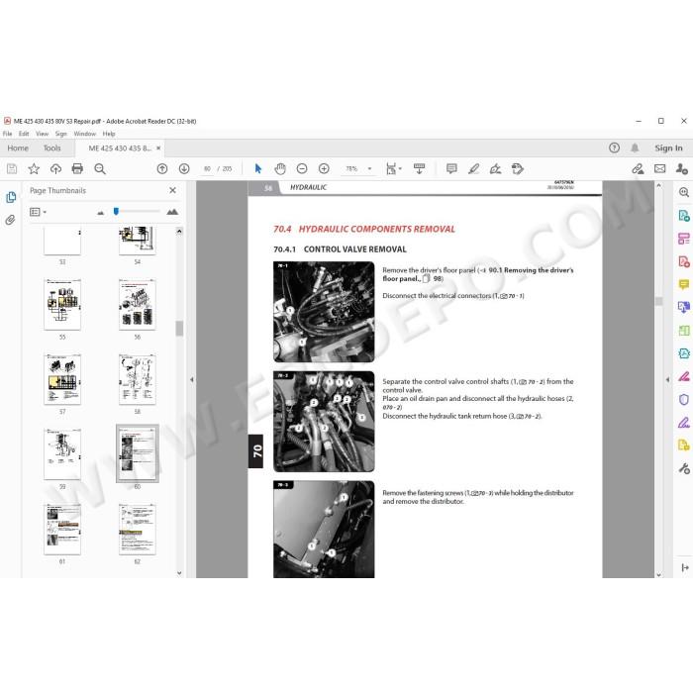The width and height of the screenshot is (693, 693).
Task: Zoom out with minus button
Action: point(302,168)
